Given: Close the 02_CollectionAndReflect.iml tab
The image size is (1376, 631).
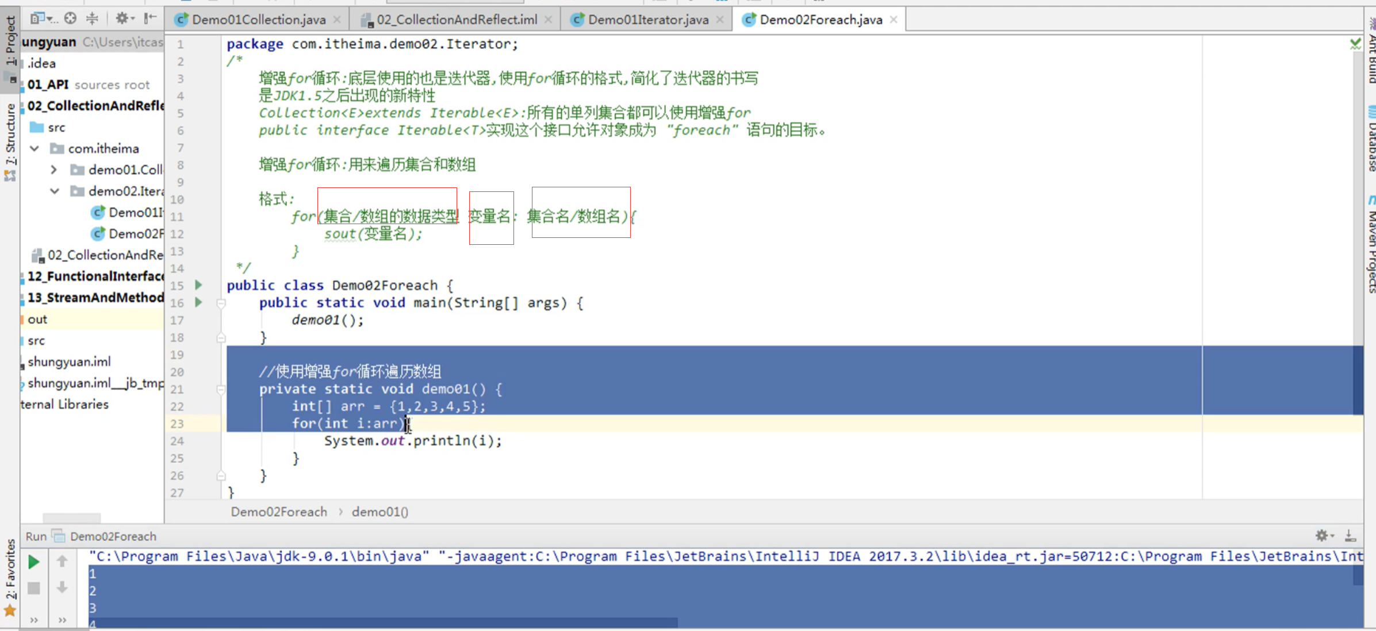Looking at the screenshot, I should [x=548, y=20].
